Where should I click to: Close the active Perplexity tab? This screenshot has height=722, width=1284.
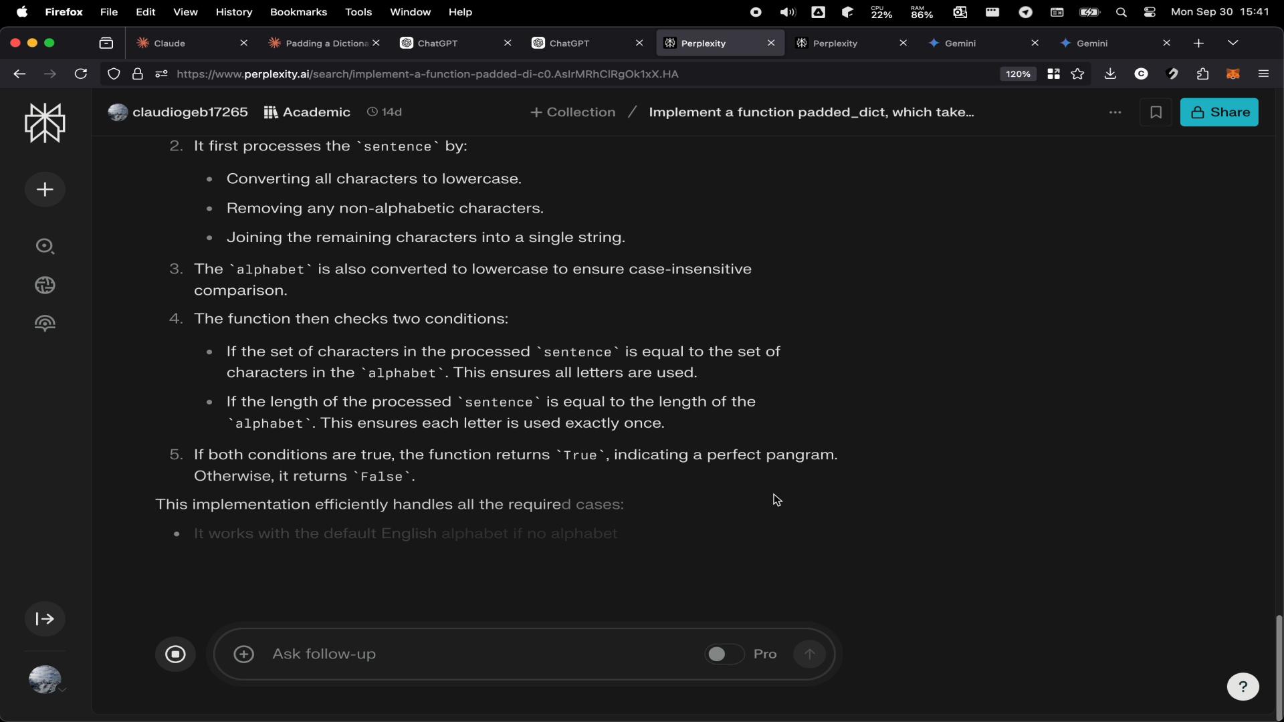[x=771, y=43]
